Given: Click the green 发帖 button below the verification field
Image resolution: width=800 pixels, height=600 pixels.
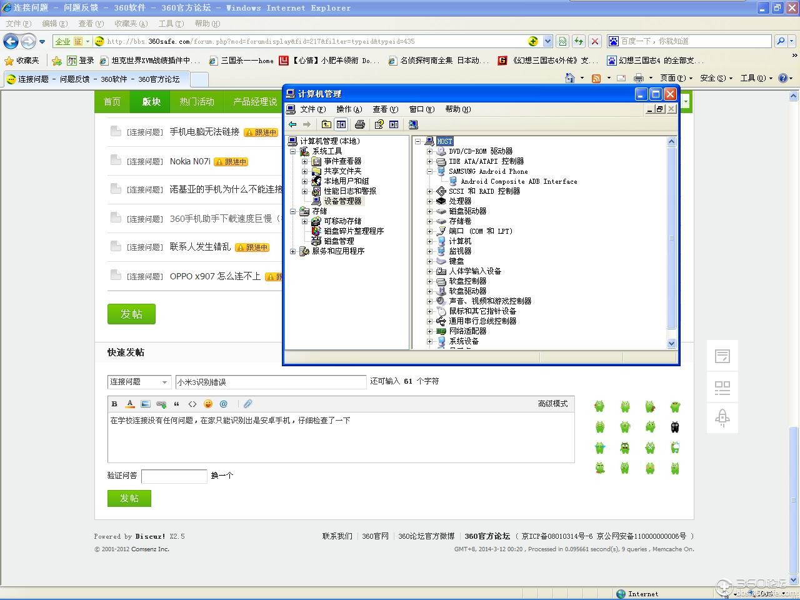Looking at the screenshot, I should [129, 498].
